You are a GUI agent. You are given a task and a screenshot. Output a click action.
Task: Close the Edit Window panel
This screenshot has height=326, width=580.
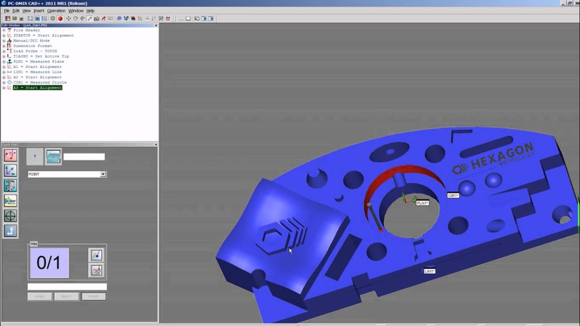tap(156, 25)
